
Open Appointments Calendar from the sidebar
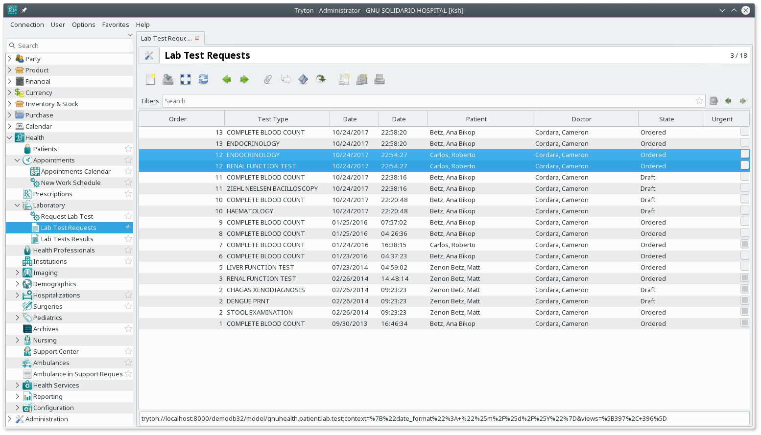click(x=76, y=171)
